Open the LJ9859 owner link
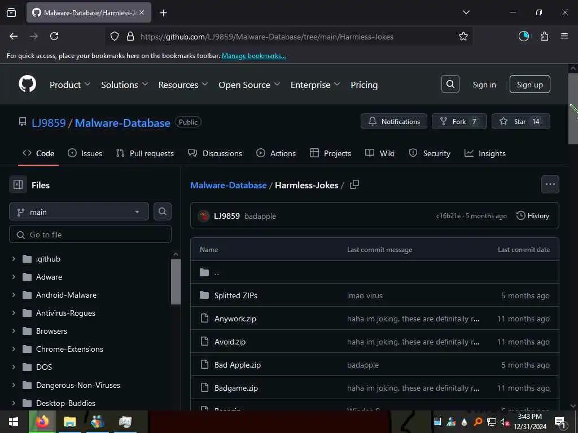Image resolution: width=578 pixels, height=433 pixels. [49, 122]
